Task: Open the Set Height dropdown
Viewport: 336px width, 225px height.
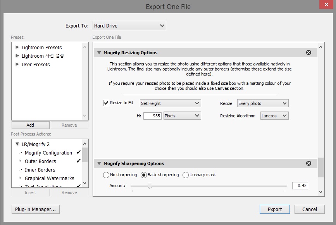Action: point(170,103)
